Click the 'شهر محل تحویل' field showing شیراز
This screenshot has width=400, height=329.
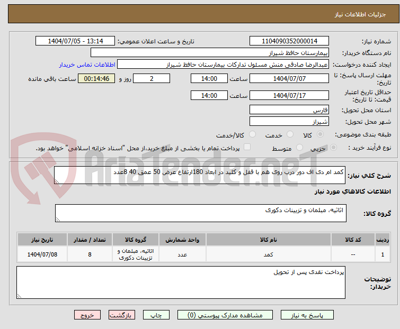pyautogui.click(x=289, y=122)
